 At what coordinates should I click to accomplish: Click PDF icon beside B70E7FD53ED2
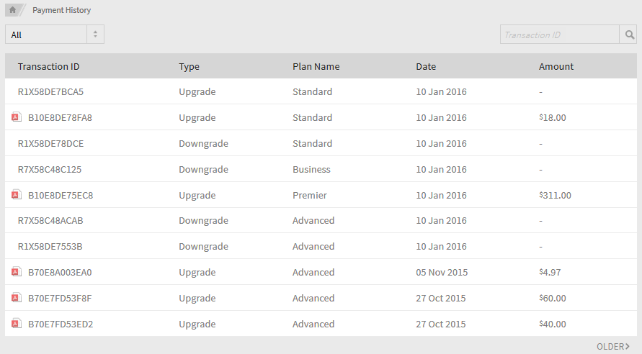[15, 324]
